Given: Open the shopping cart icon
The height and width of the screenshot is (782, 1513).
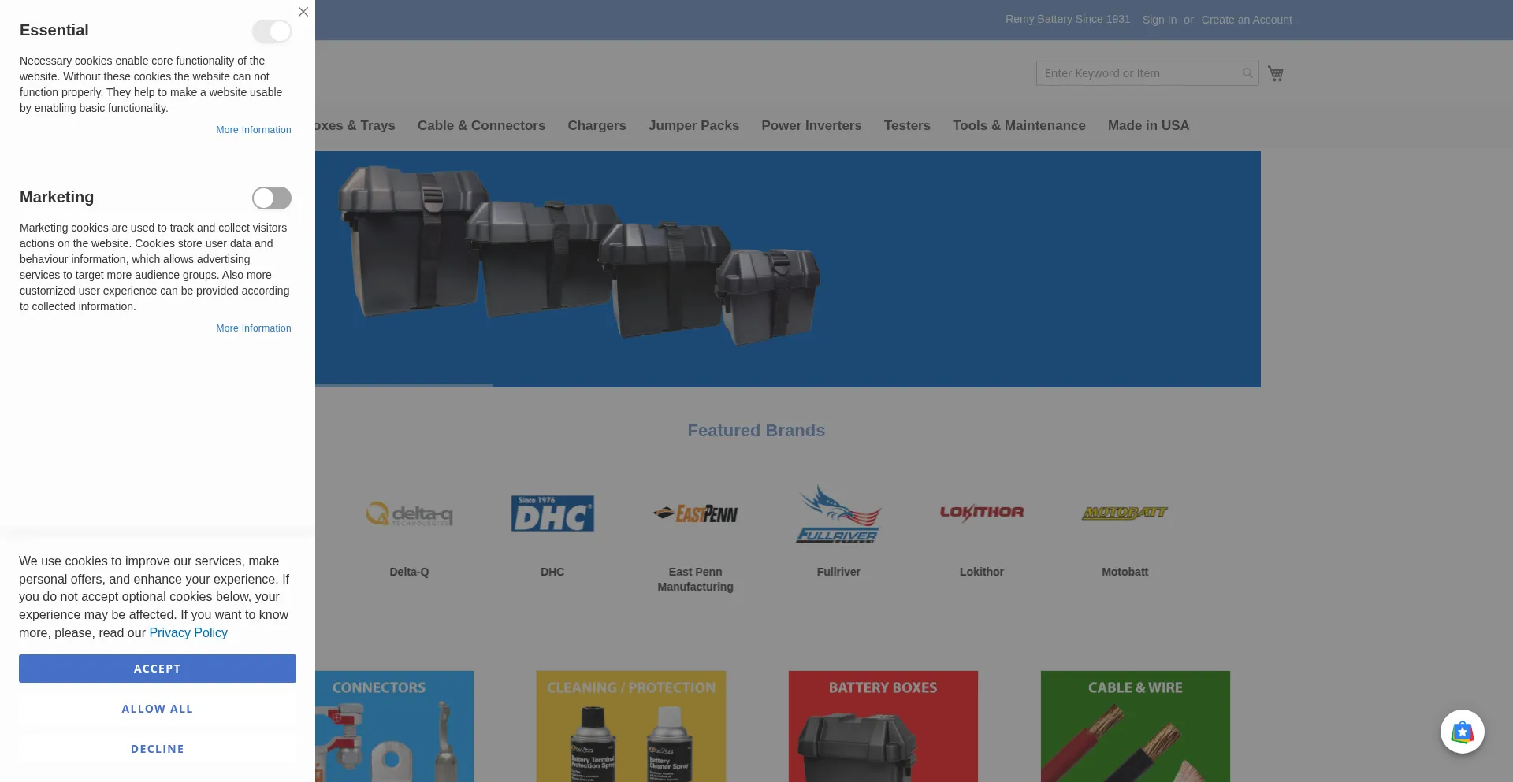Looking at the screenshot, I should tap(1275, 73).
